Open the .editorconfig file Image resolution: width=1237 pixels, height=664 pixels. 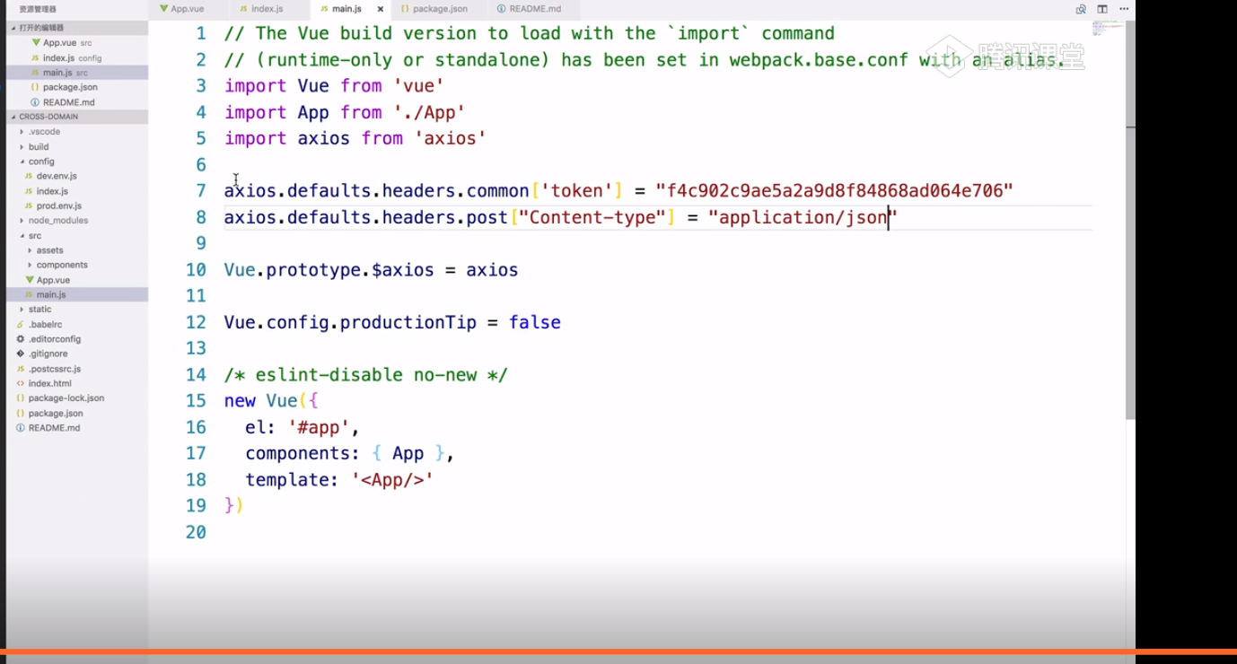pyautogui.click(x=77, y=339)
